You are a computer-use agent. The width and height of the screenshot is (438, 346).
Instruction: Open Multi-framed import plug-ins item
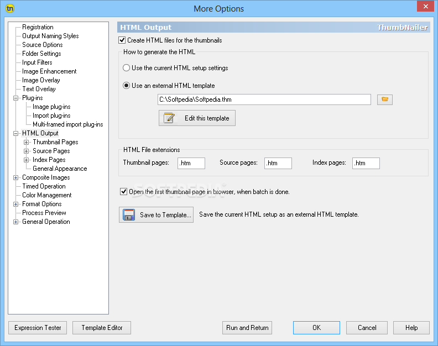(x=68, y=124)
